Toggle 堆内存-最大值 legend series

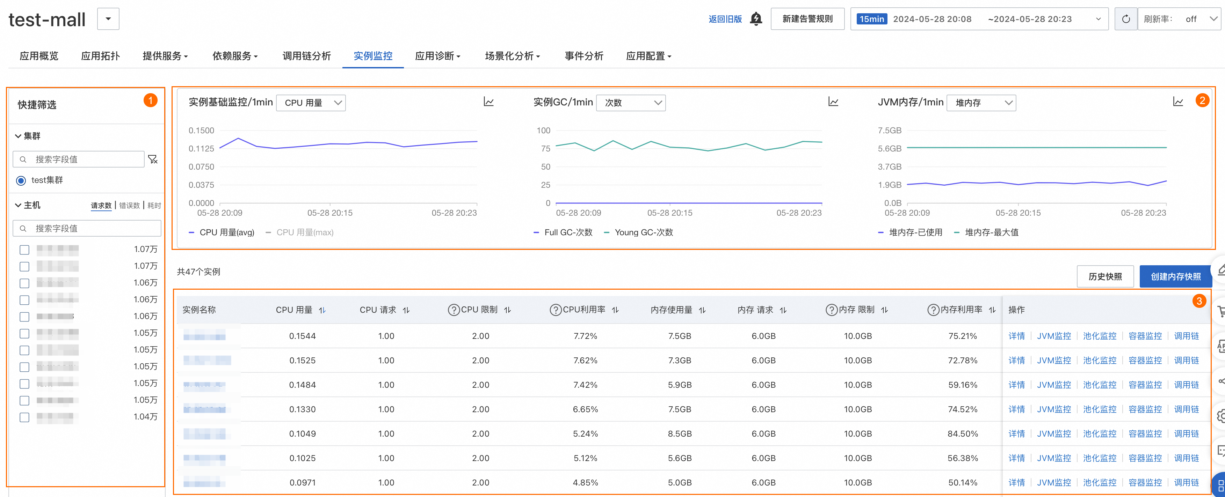(986, 232)
